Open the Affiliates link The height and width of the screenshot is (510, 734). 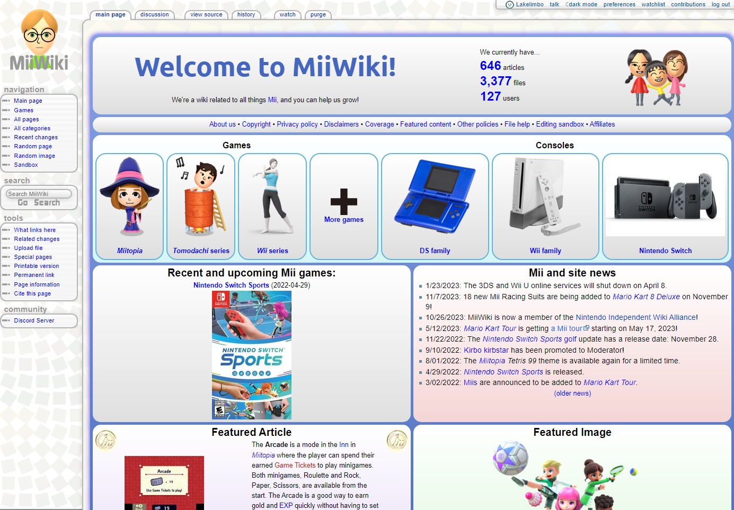(603, 124)
